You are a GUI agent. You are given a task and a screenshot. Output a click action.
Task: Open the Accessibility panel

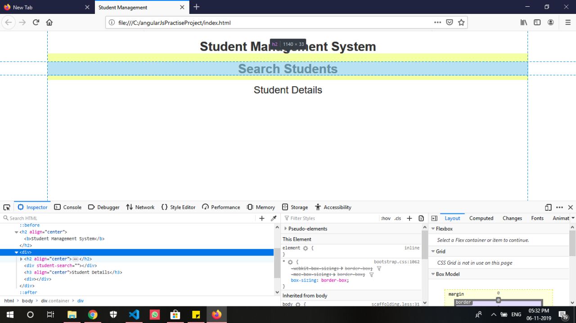[x=333, y=207]
